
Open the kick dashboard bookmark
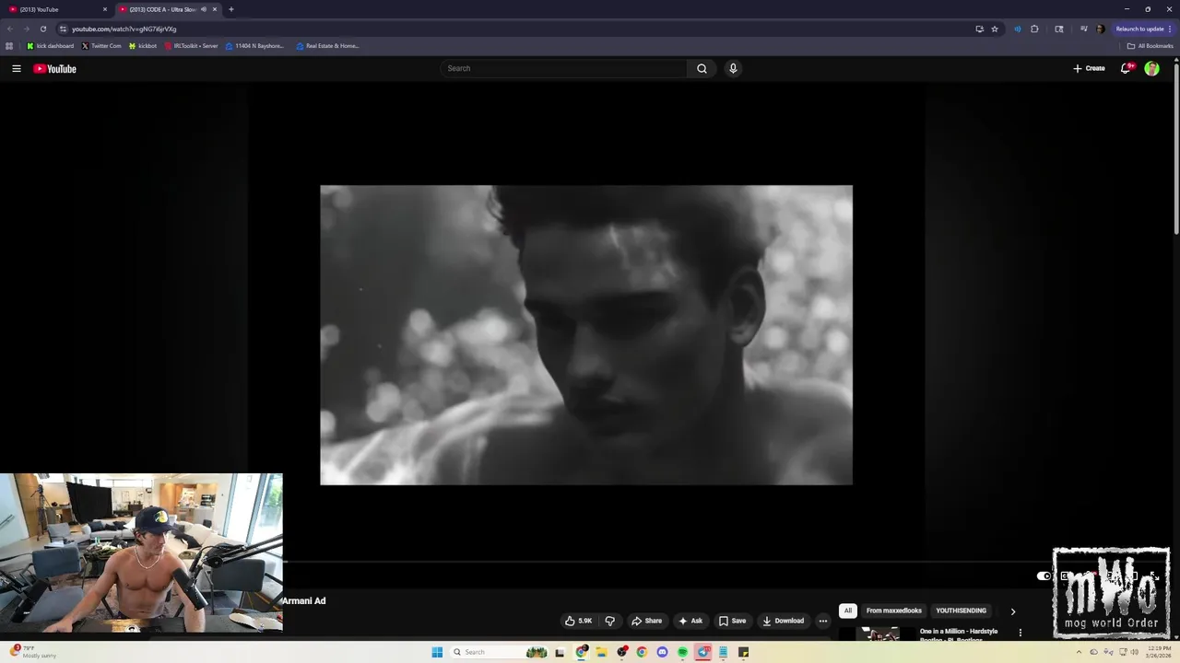(x=50, y=46)
